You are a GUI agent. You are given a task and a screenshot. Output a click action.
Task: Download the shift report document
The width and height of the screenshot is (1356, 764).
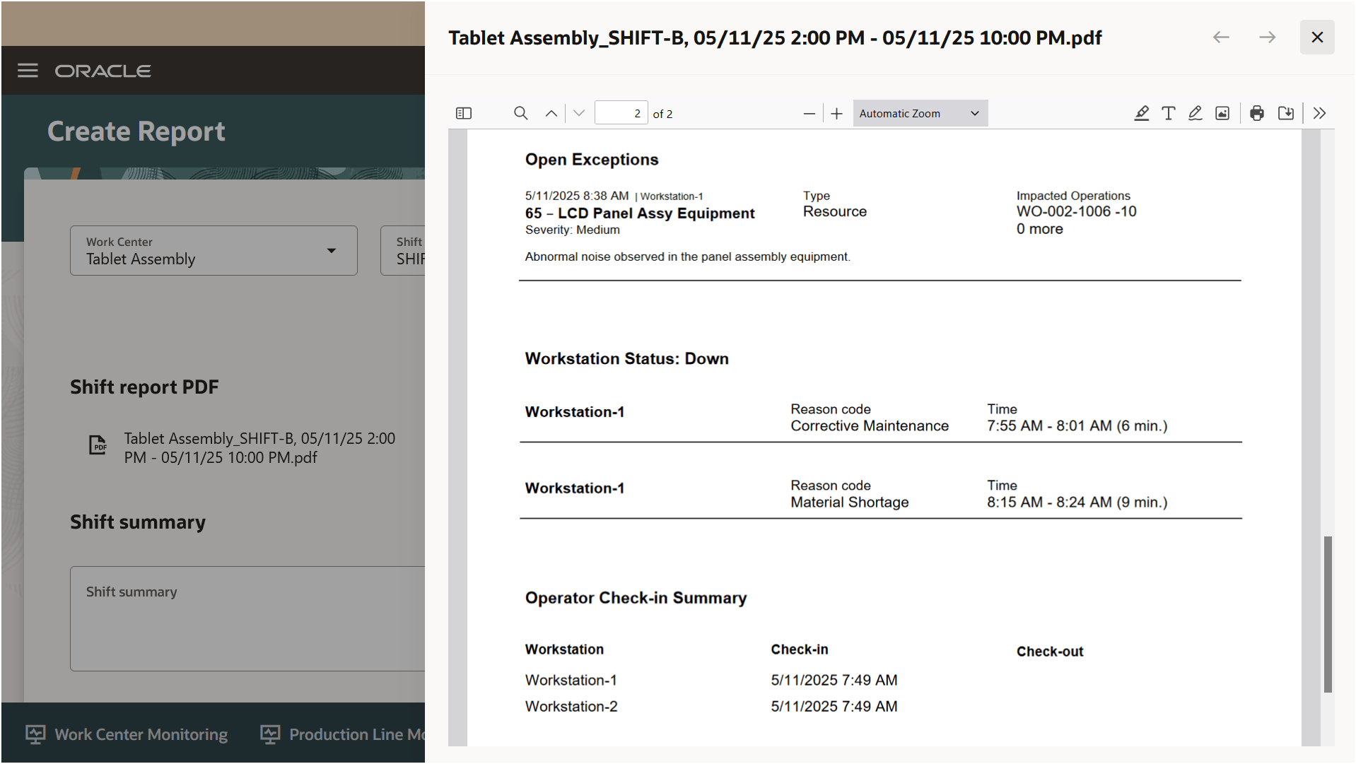point(1286,113)
